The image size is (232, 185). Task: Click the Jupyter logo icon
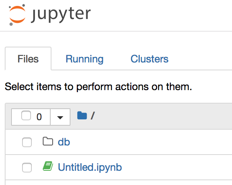17,15
